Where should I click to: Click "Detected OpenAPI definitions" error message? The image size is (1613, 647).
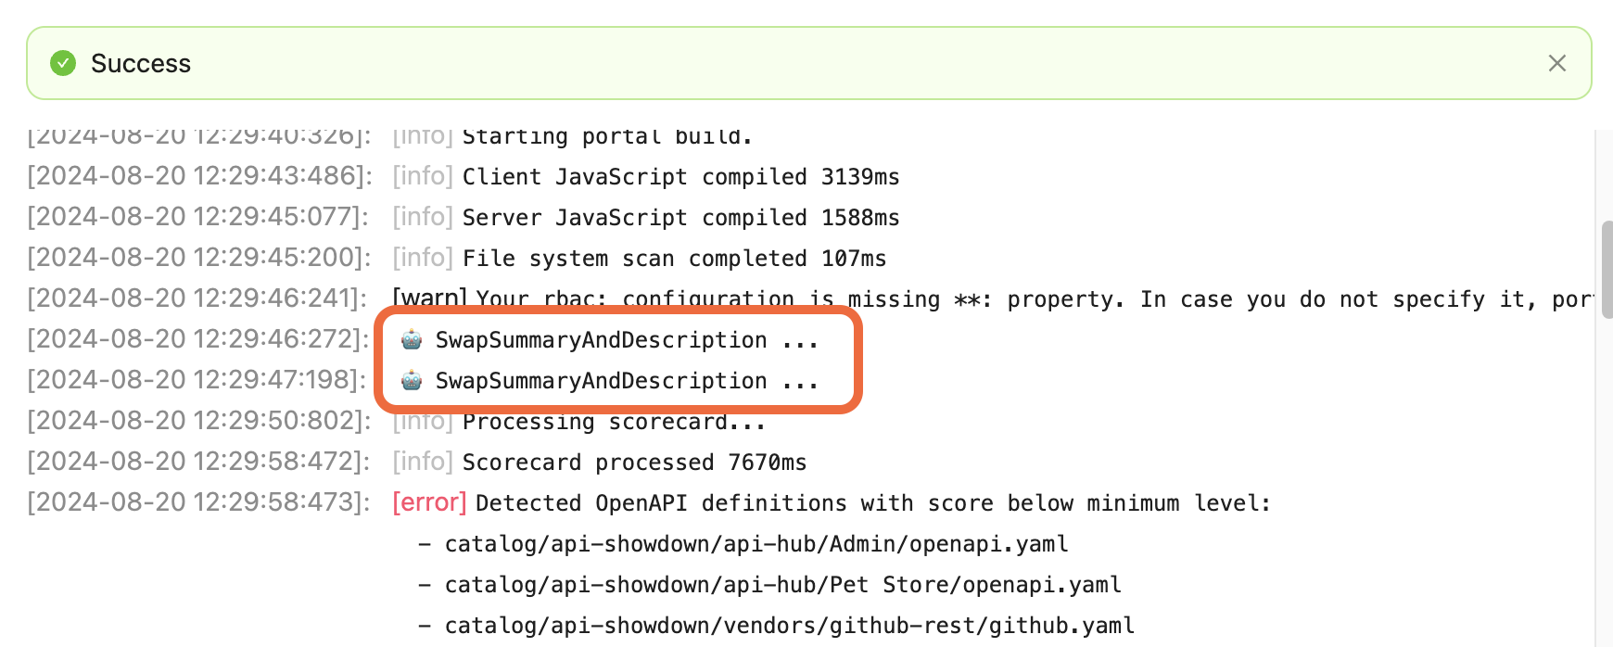pos(873,502)
